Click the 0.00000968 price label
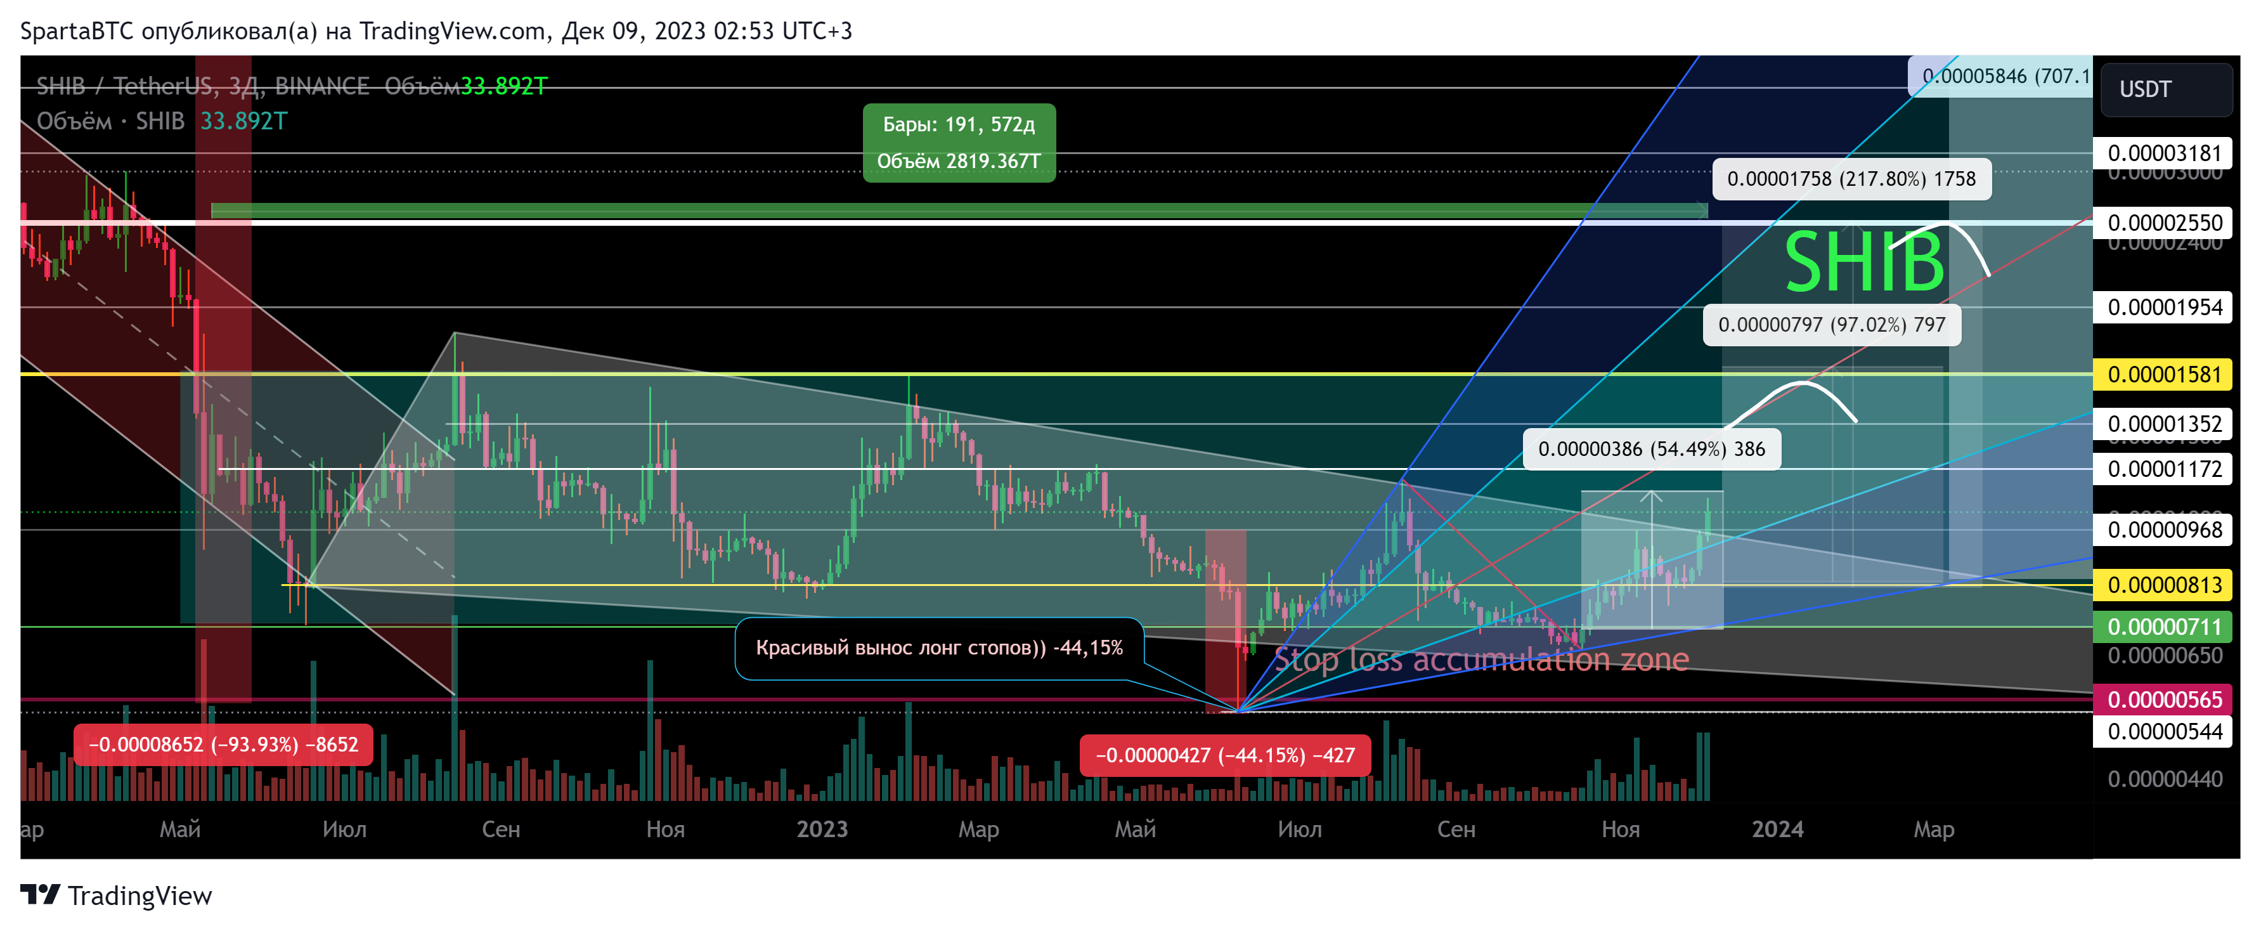Viewport: 2261px width, 931px height. 2163,530
